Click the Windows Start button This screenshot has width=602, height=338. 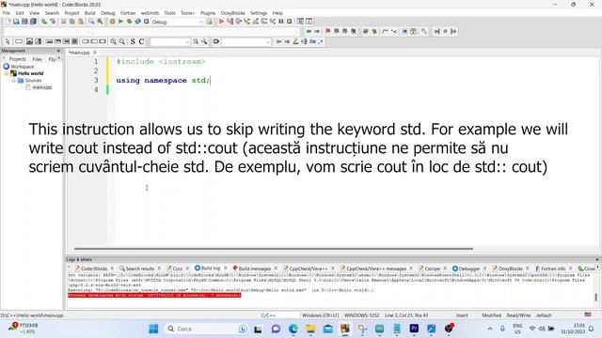coord(153,329)
